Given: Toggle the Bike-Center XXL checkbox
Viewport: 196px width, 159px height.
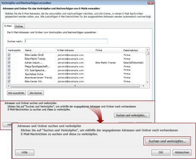Looking at the screenshot, I should 9,81.
